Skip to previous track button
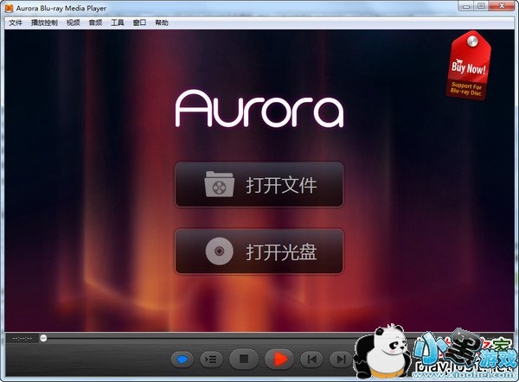 311,359
